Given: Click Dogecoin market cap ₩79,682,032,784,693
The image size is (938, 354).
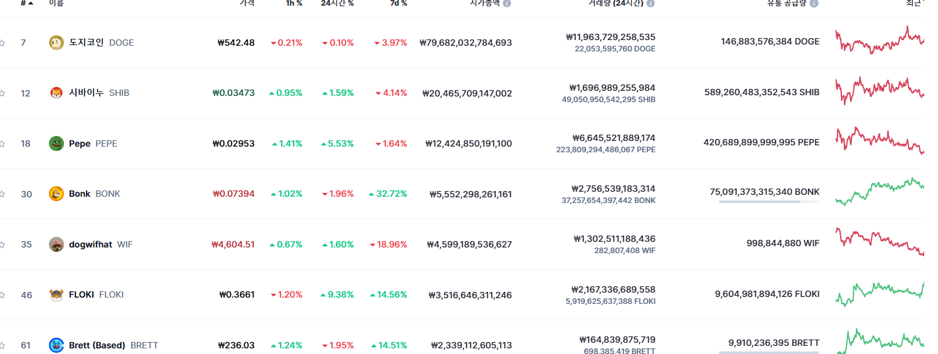Looking at the screenshot, I should tap(466, 43).
